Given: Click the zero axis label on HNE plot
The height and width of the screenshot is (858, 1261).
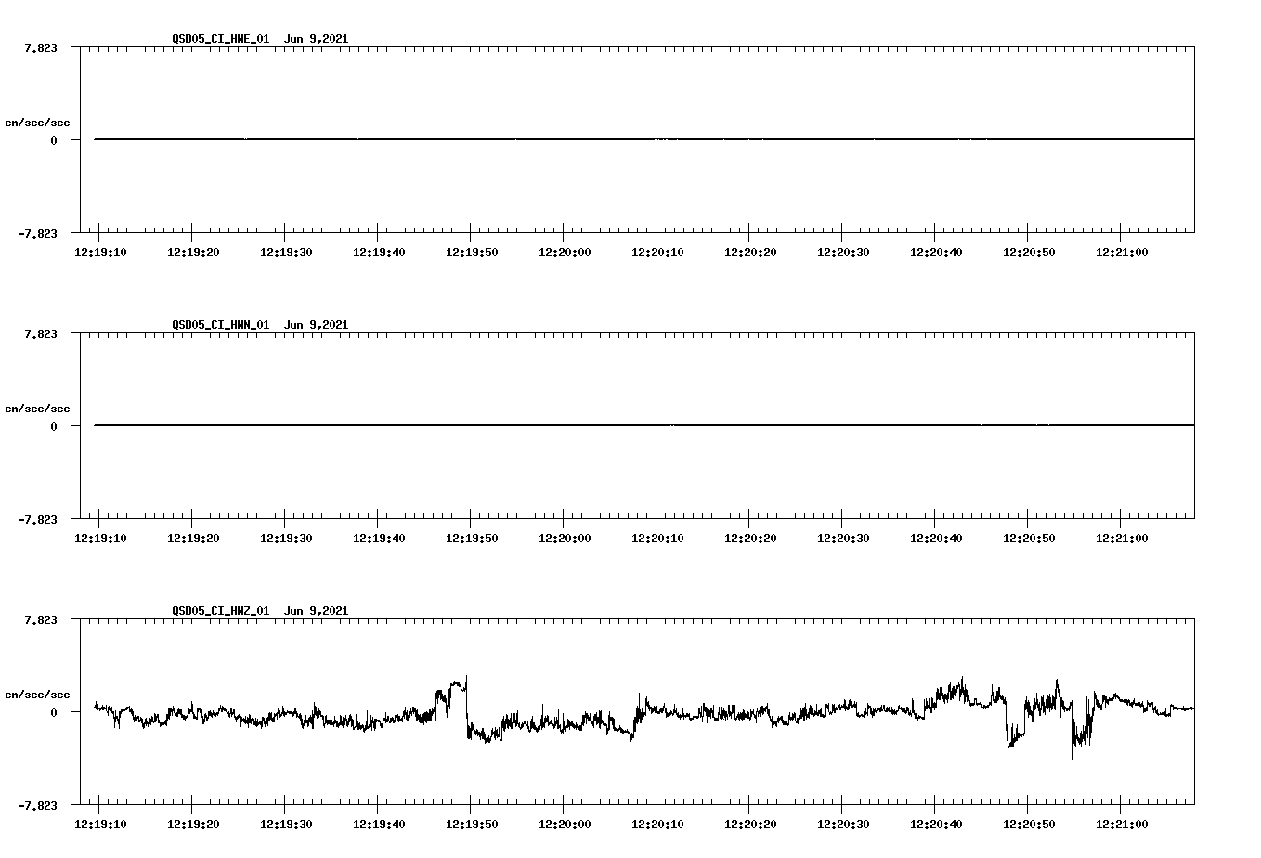Looking at the screenshot, I should coord(54,141).
